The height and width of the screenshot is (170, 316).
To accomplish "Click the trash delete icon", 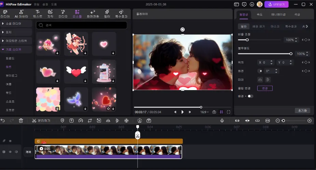I will click(x=21, y=120).
